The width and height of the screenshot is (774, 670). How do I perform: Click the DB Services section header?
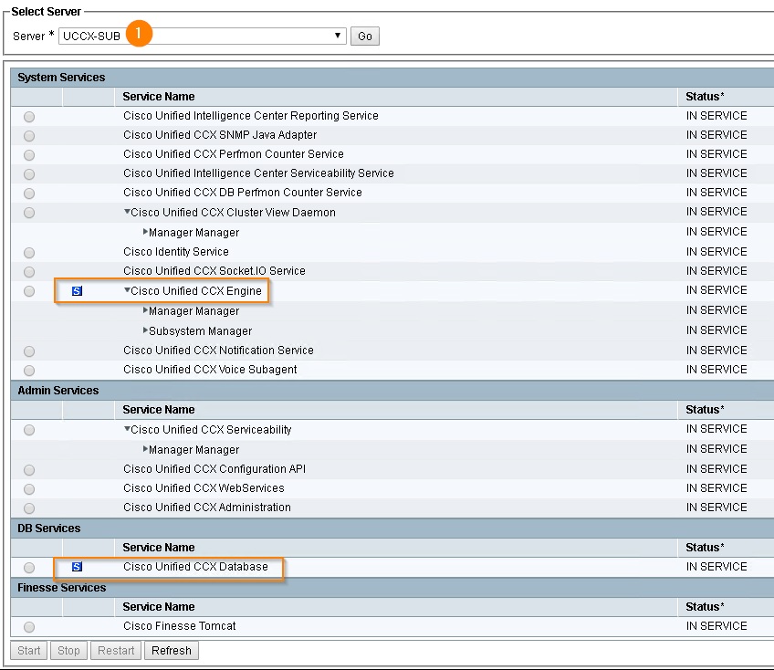click(49, 529)
